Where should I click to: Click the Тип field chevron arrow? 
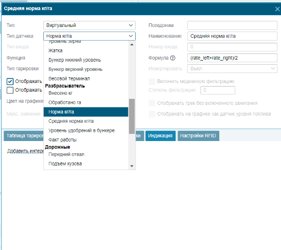coord(131,25)
